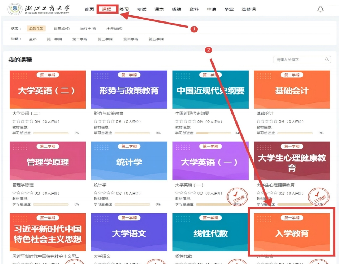
Task: Switch to the 练习 practice tab
Action: click(124, 9)
